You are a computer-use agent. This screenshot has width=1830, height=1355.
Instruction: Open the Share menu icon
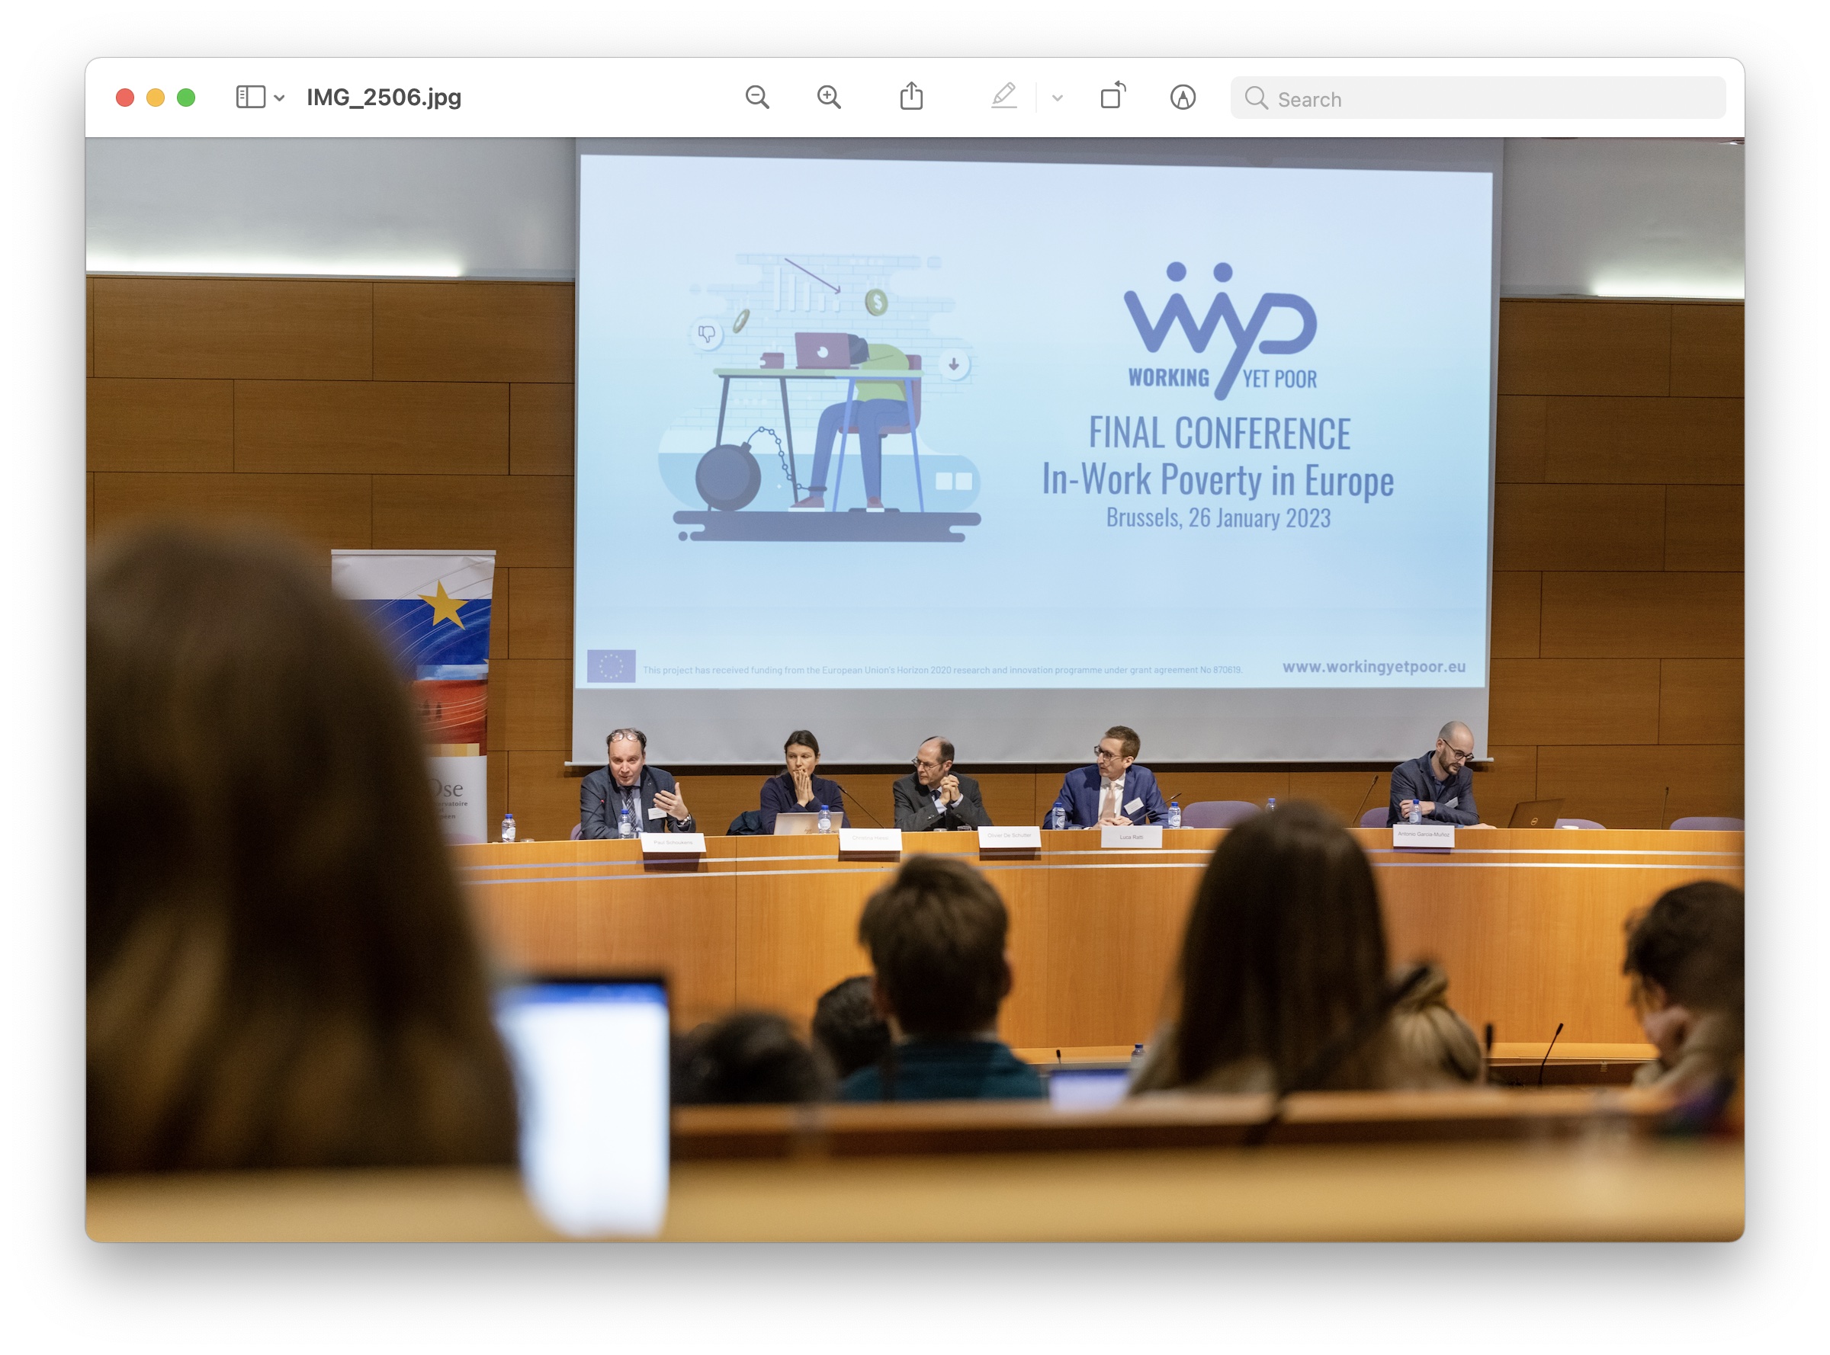911,97
